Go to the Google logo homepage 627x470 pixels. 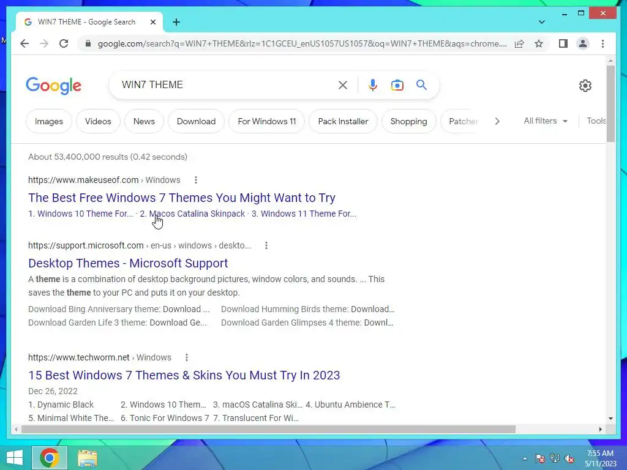pyautogui.click(x=54, y=86)
